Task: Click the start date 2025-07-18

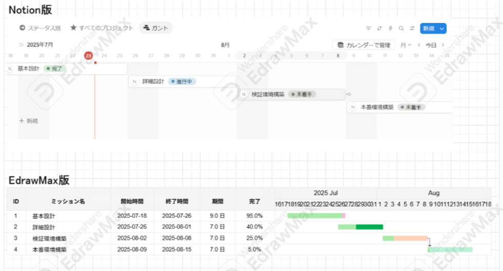Action: coord(132,216)
